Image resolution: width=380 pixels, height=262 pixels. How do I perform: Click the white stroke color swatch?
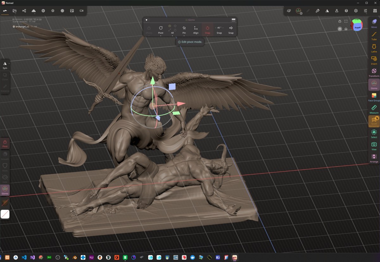point(5,214)
